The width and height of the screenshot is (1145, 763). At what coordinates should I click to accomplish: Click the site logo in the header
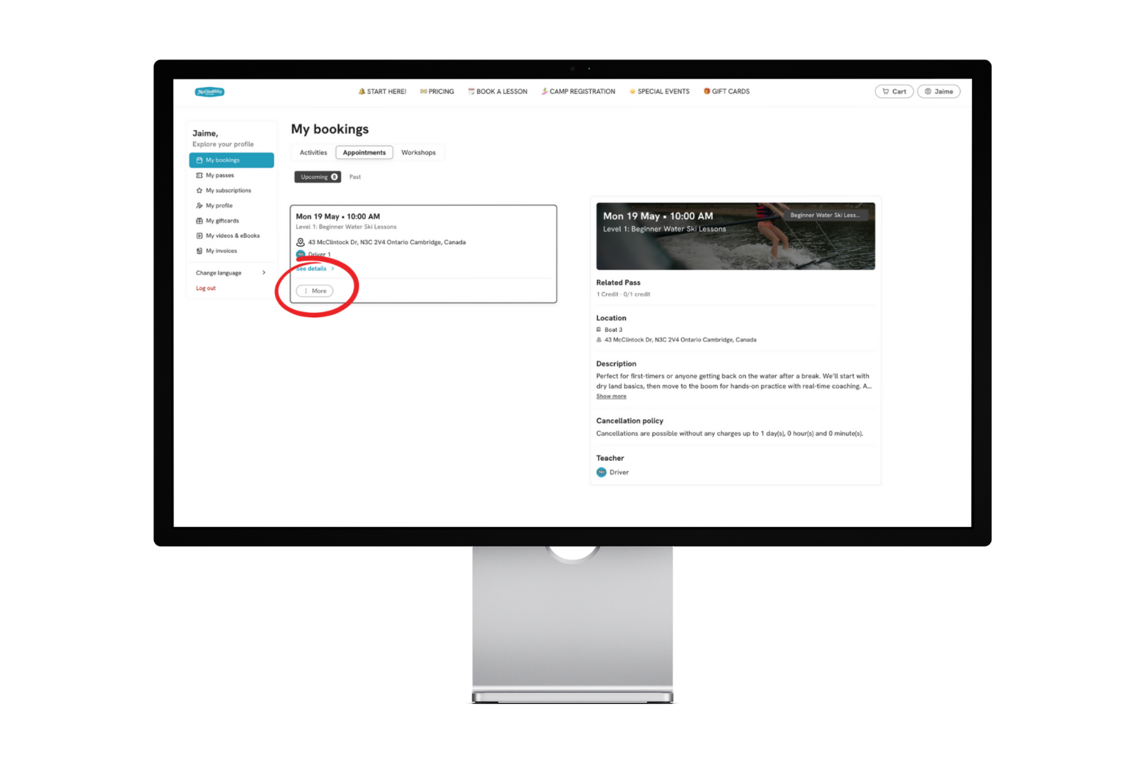tap(209, 92)
